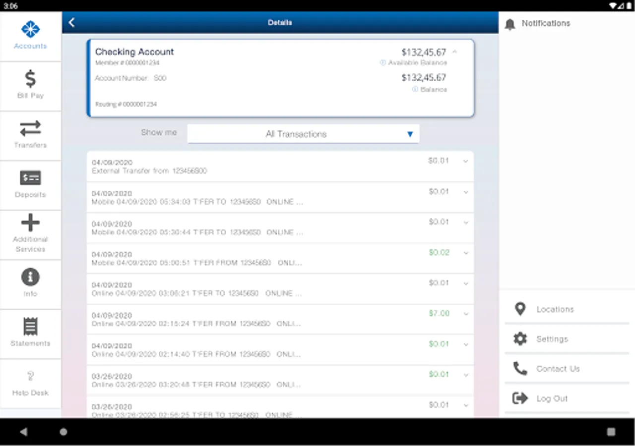This screenshot has width=635, height=446.
Task: Expand the $7.00 transaction chevron
Action: (466, 314)
